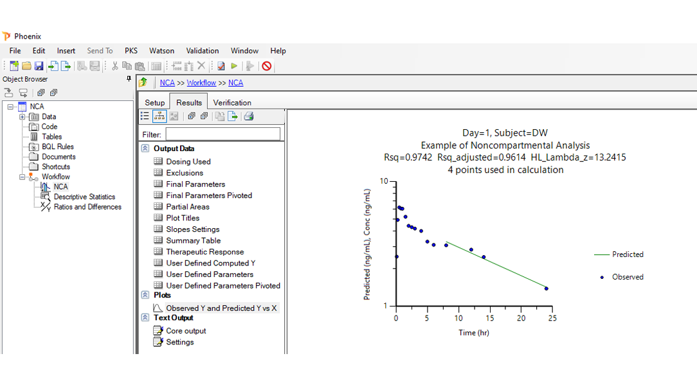The image size is (697, 383).
Task: Click the green Execute play button
Action: coord(234,66)
